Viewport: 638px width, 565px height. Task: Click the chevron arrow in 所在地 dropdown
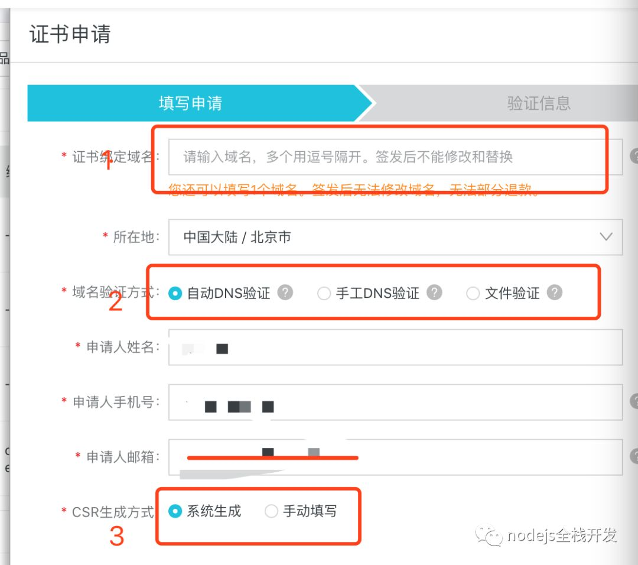pyautogui.click(x=606, y=237)
